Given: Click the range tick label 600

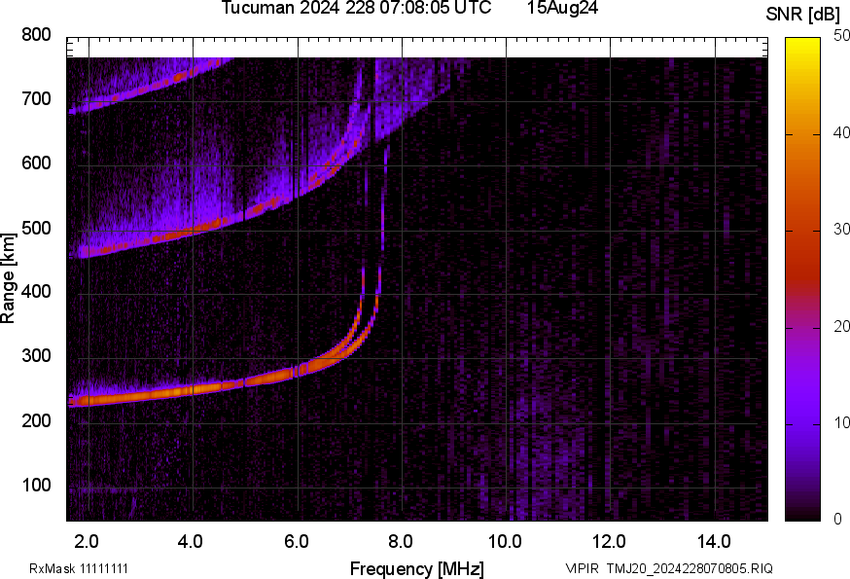Looking at the screenshot, I should [x=36, y=163].
